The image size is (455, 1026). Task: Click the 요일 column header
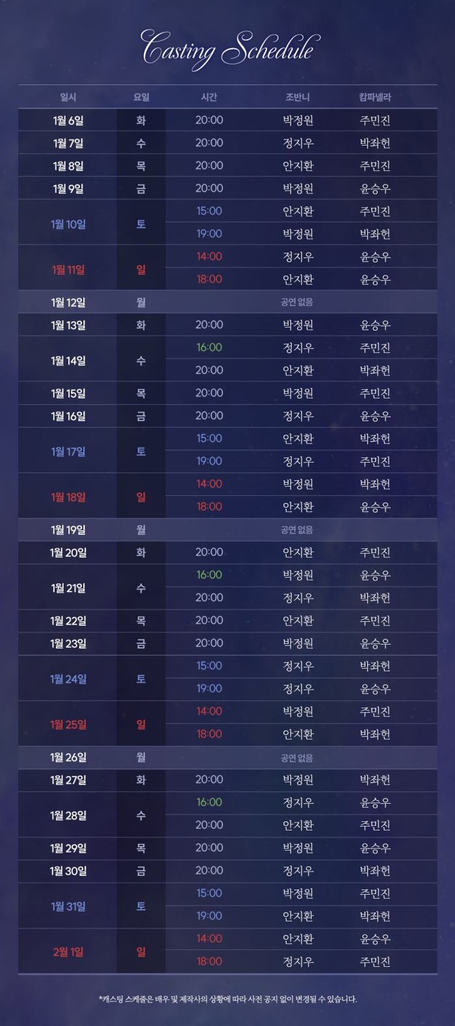click(141, 97)
